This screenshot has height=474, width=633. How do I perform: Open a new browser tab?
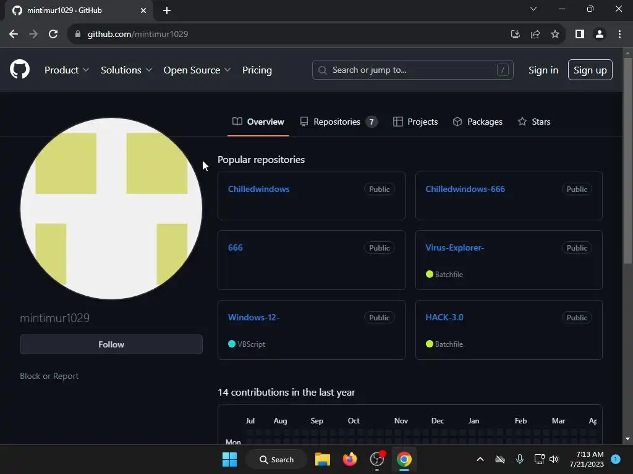167,10
